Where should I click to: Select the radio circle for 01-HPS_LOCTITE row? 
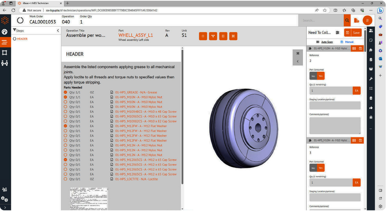[65, 179]
